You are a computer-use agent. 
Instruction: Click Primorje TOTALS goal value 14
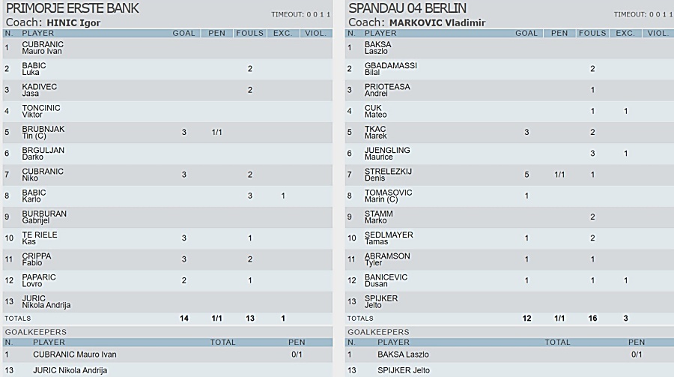pyautogui.click(x=184, y=318)
